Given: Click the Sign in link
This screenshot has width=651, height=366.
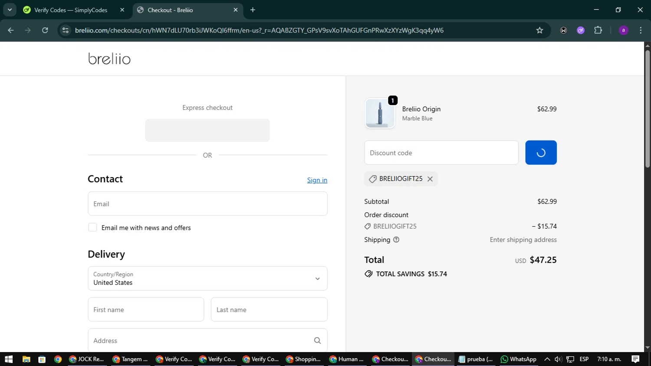Looking at the screenshot, I should (317, 180).
